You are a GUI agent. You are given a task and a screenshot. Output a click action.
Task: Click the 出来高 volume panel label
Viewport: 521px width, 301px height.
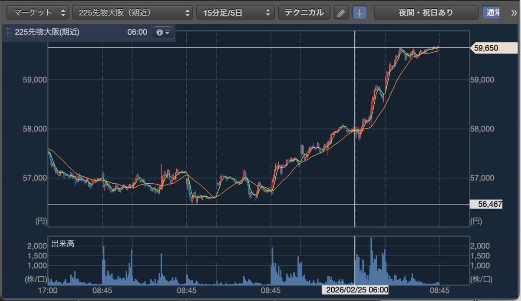click(x=63, y=244)
